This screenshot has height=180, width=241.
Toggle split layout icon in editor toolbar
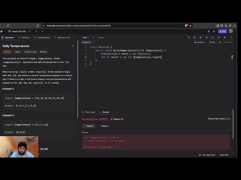[x=218, y=37]
